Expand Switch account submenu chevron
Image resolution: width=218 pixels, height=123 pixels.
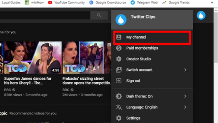pyautogui.click(x=185, y=70)
